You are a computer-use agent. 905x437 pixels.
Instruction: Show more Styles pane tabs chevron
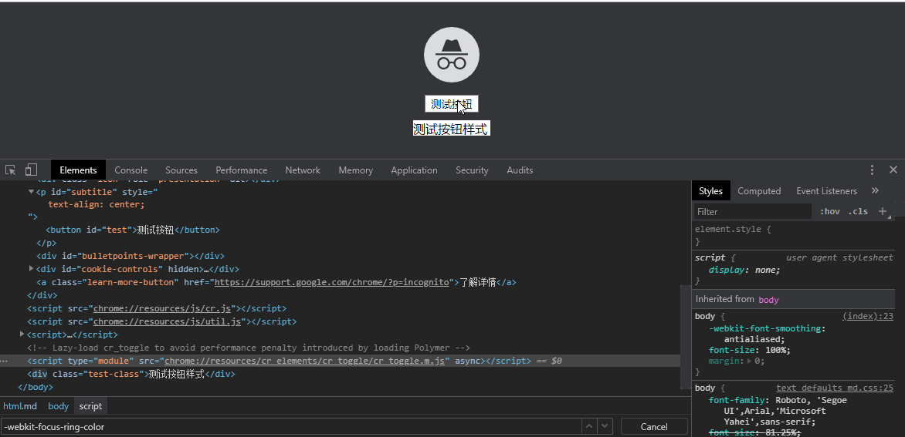tap(875, 190)
